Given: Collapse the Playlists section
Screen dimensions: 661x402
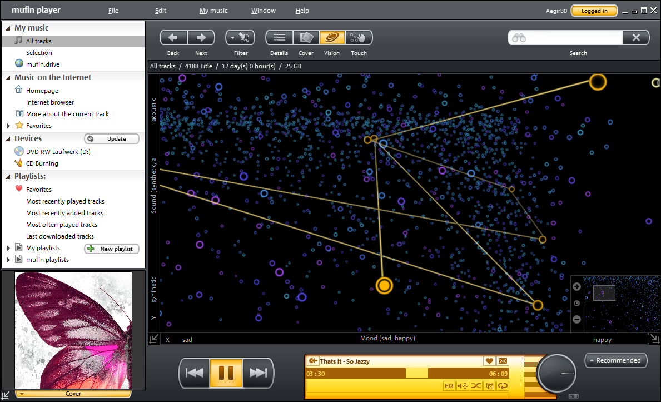Looking at the screenshot, I should click(x=8, y=177).
